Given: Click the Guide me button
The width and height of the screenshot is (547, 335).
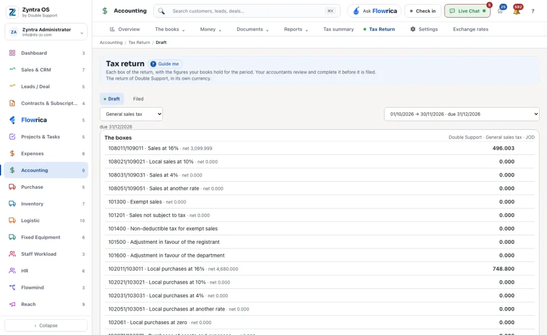Looking at the screenshot, I should 165,64.
